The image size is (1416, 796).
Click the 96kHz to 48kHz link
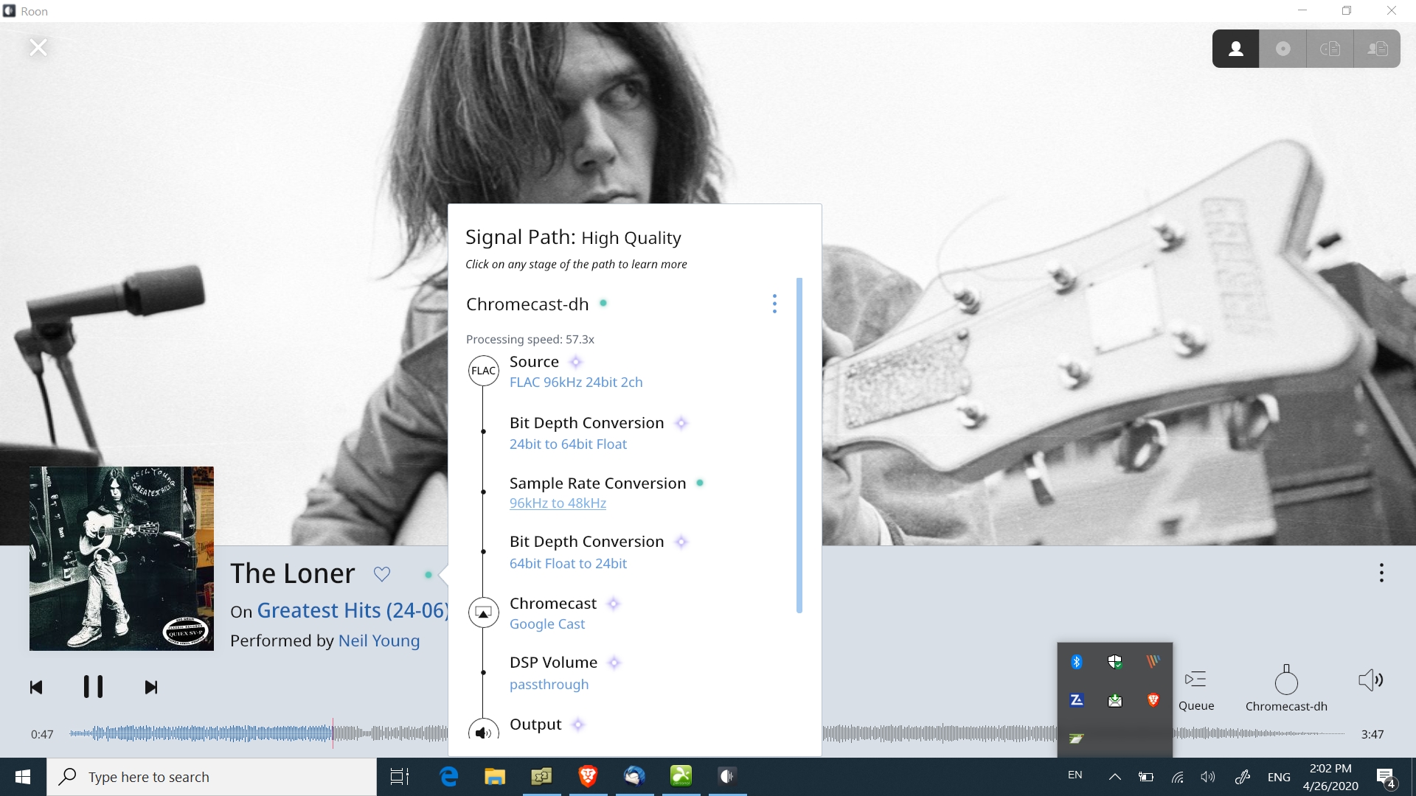point(558,503)
